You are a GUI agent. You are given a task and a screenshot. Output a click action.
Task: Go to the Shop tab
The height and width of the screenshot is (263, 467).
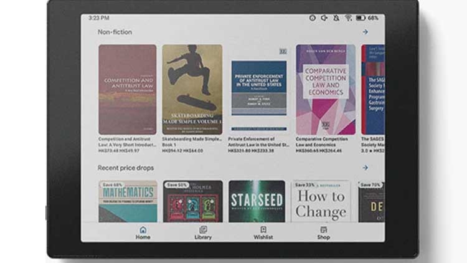tap(323, 232)
